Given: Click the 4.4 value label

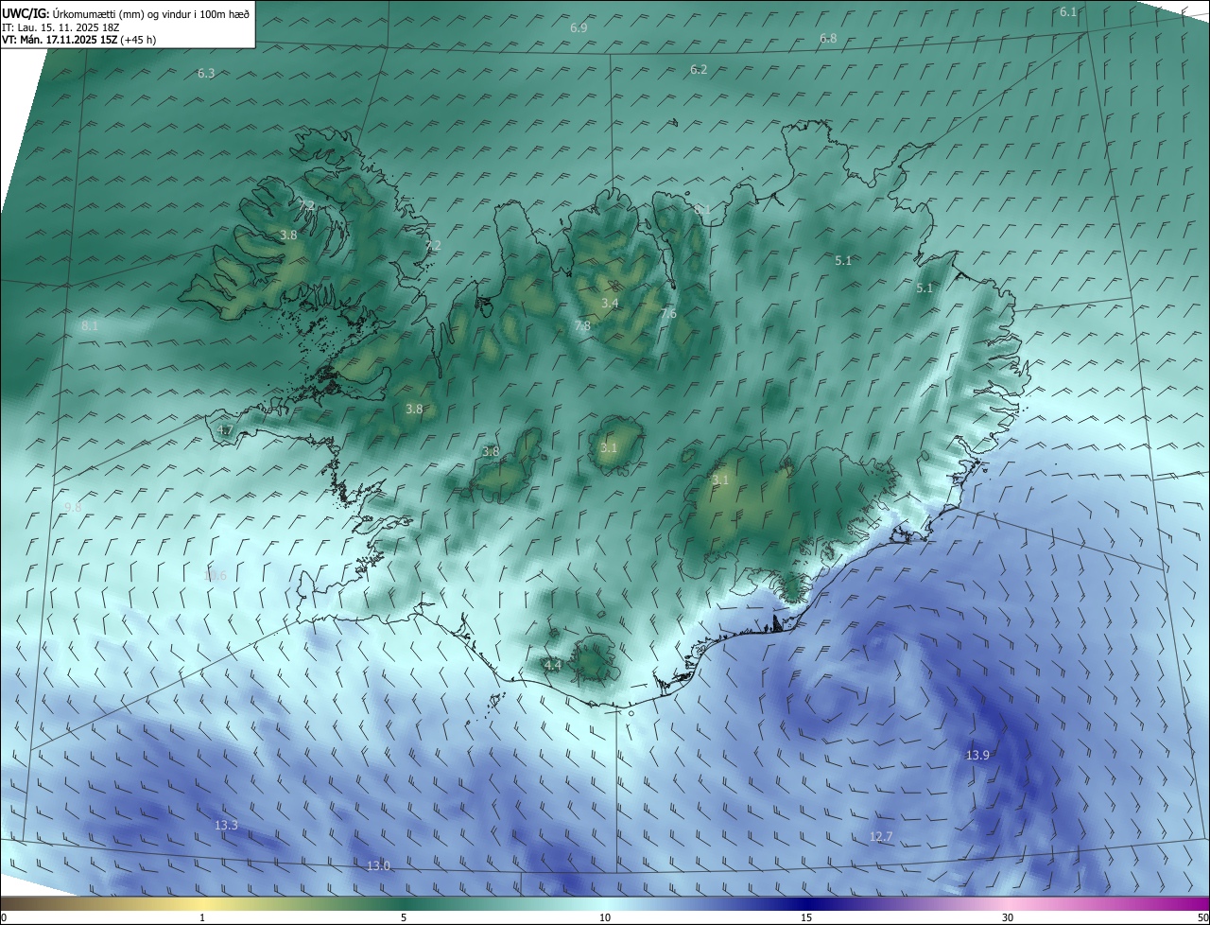Looking at the screenshot, I should coord(553,666).
